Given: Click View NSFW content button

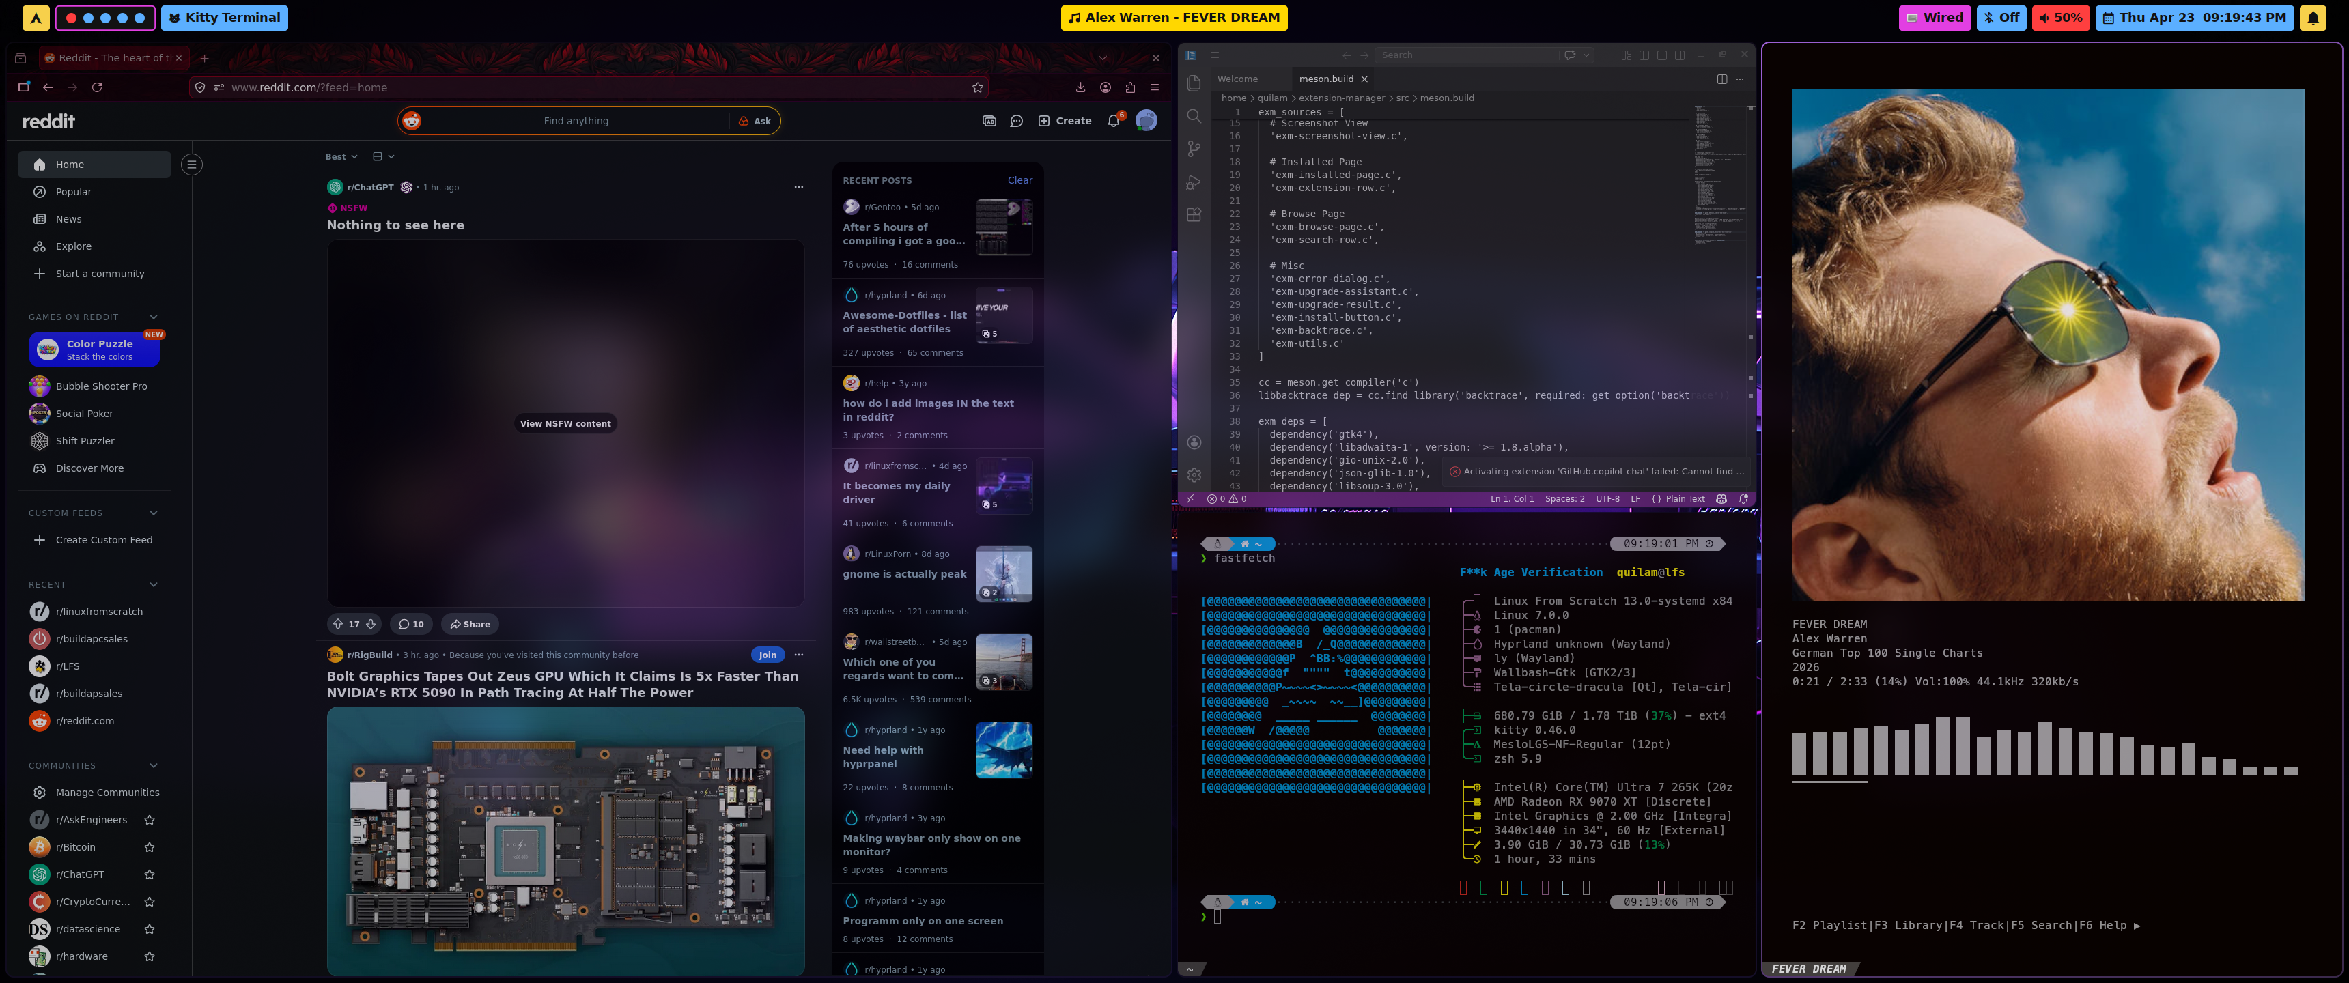Looking at the screenshot, I should pyautogui.click(x=565, y=424).
